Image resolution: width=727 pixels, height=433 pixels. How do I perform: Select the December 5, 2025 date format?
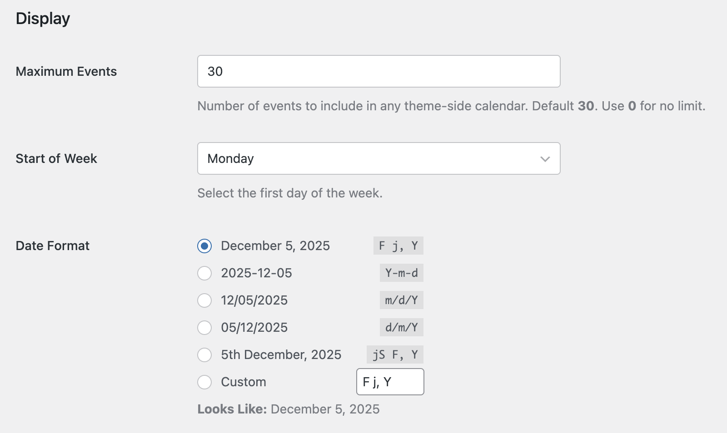(204, 246)
